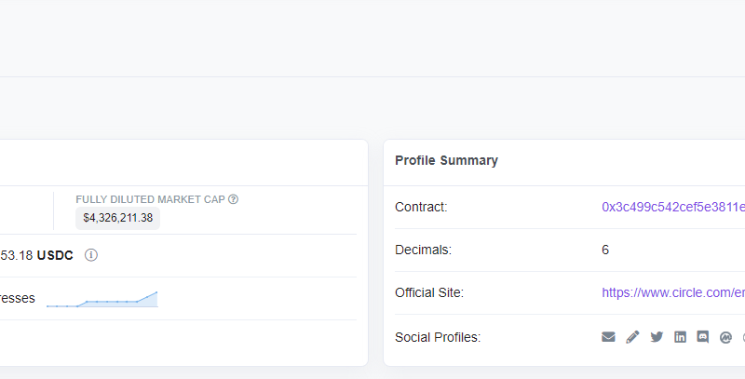The image size is (745, 379).
Task: Click the Contract field label
Action: 421,207
